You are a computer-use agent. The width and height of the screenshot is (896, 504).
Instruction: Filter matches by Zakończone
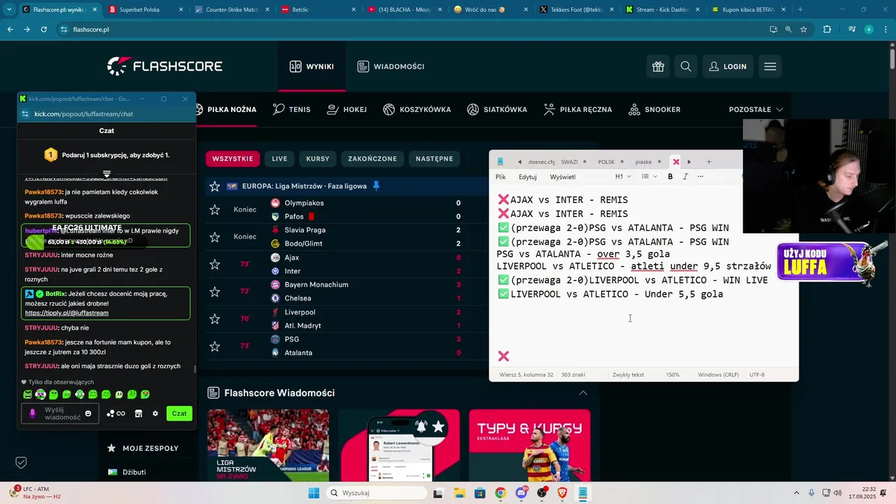point(372,159)
